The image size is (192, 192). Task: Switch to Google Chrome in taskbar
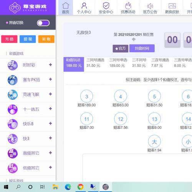81,187
